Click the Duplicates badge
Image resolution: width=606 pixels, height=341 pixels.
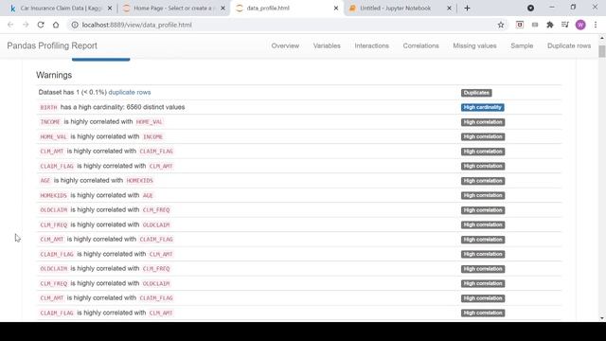476,93
